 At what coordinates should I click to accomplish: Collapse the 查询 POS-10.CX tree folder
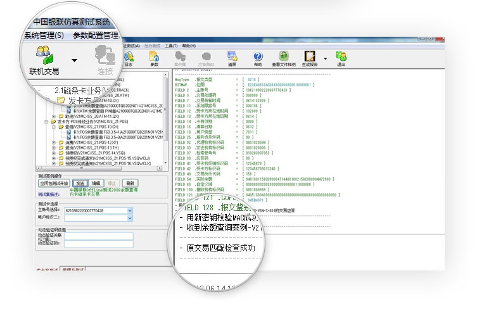[54, 127]
